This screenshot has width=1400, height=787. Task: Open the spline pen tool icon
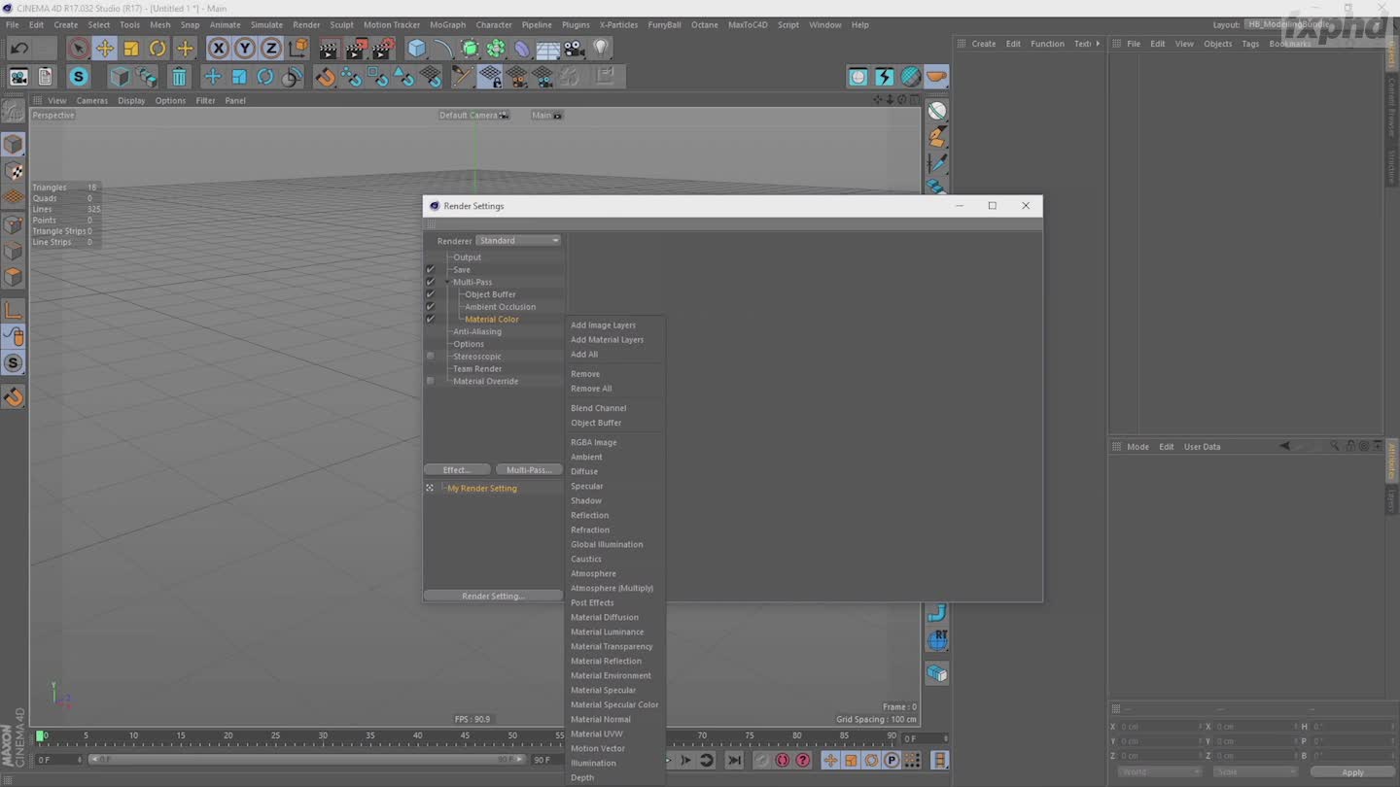(x=443, y=48)
